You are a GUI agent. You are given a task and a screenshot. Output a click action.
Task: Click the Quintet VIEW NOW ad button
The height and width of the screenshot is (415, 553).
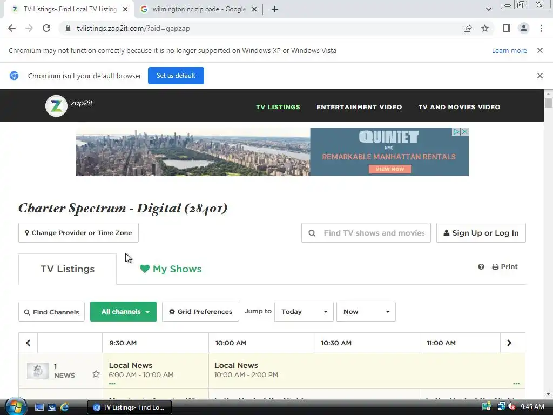click(390, 169)
